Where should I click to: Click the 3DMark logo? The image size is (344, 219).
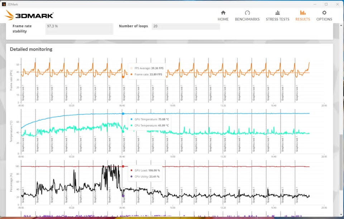coord(29,15)
